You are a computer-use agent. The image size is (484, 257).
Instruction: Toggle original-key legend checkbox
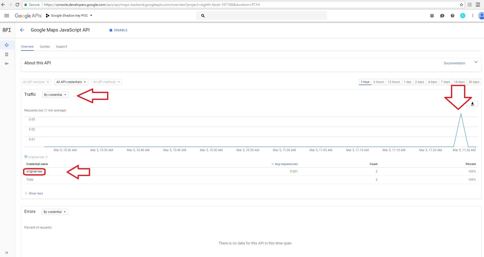point(26,157)
